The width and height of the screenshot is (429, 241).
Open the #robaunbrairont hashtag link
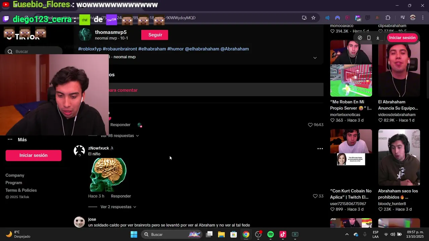pos(120,49)
